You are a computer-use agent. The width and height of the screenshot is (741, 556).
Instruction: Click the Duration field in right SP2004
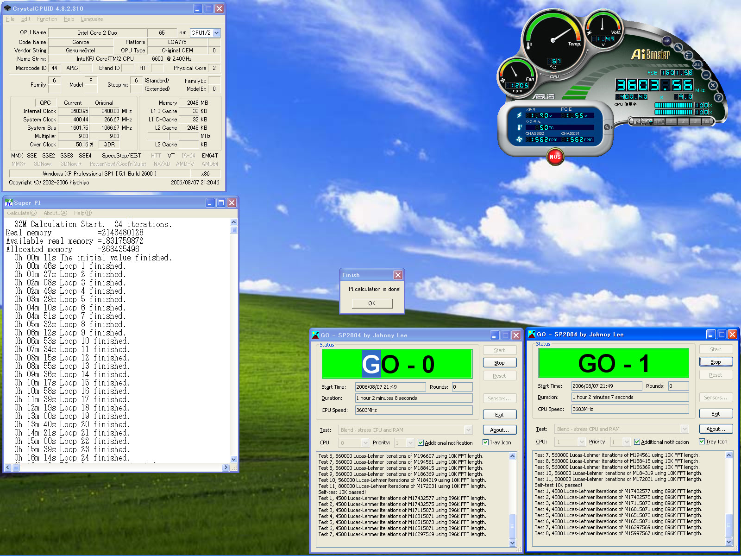[x=630, y=397]
